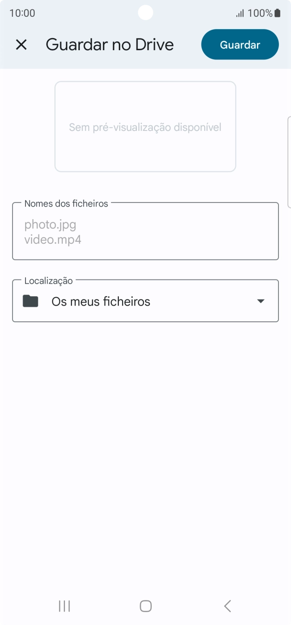Tap the edge panel handle on right side

coord(289,162)
